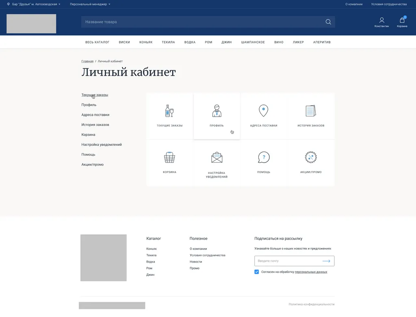Open Политика конфиденциальности link
Image resolution: width=416 pixels, height=317 pixels.
click(311, 304)
